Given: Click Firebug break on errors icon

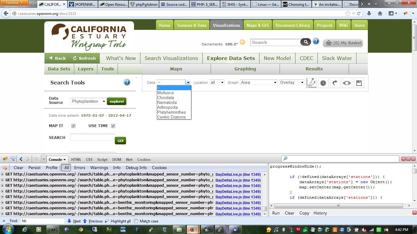Looking at the screenshot, I should [x=5, y=168].
